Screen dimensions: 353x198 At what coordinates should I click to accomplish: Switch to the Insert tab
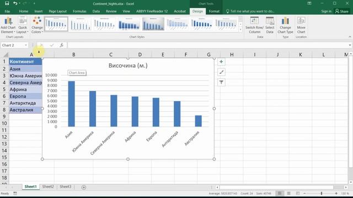click(x=39, y=11)
